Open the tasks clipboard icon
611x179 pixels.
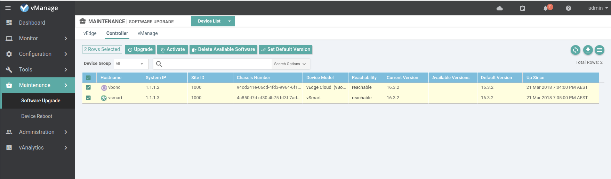point(522,8)
